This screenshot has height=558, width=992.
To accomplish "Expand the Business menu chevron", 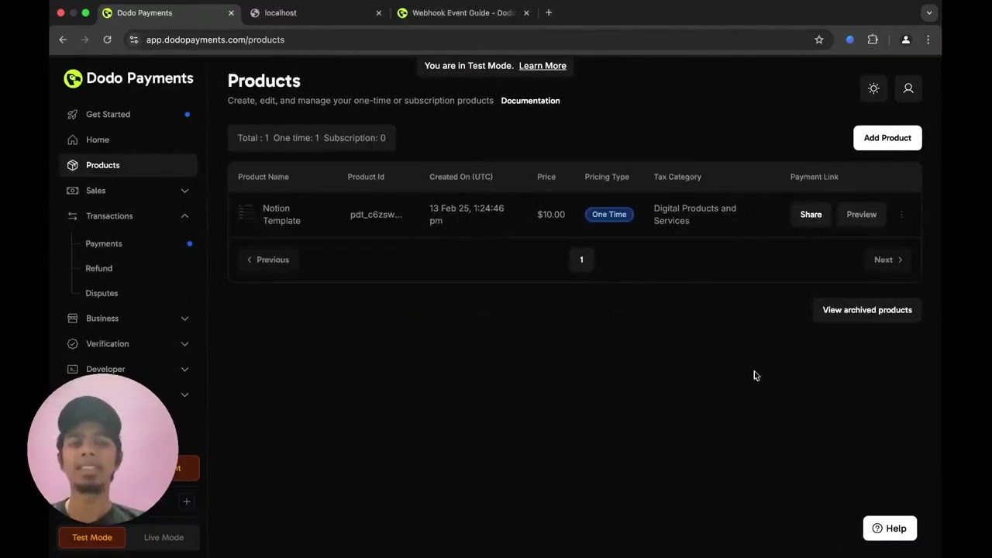I will [184, 319].
